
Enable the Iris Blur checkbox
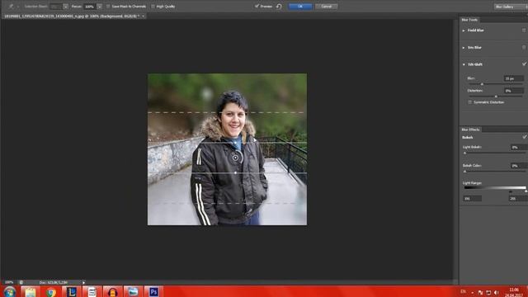(524, 48)
